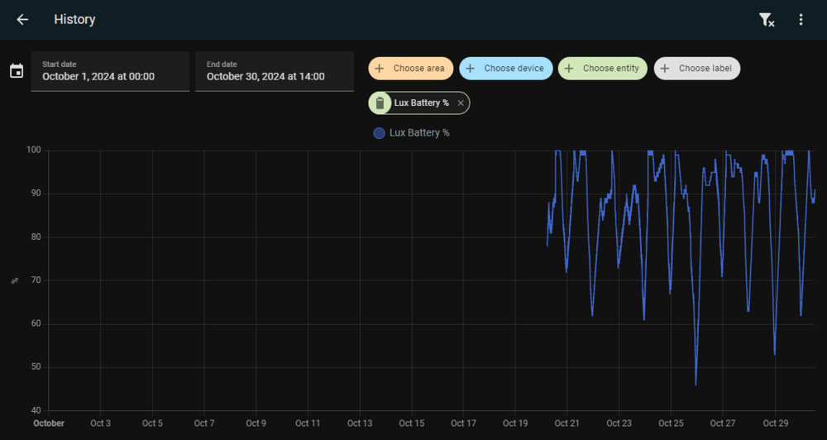This screenshot has width=827, height=440.
Task: Click the back arrow icon
Action: [x=22, y=20]
